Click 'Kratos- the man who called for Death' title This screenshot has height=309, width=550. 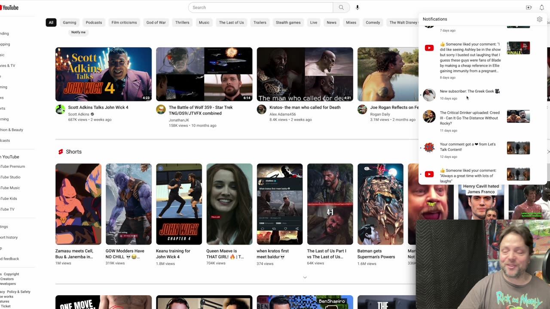point(305,107)
